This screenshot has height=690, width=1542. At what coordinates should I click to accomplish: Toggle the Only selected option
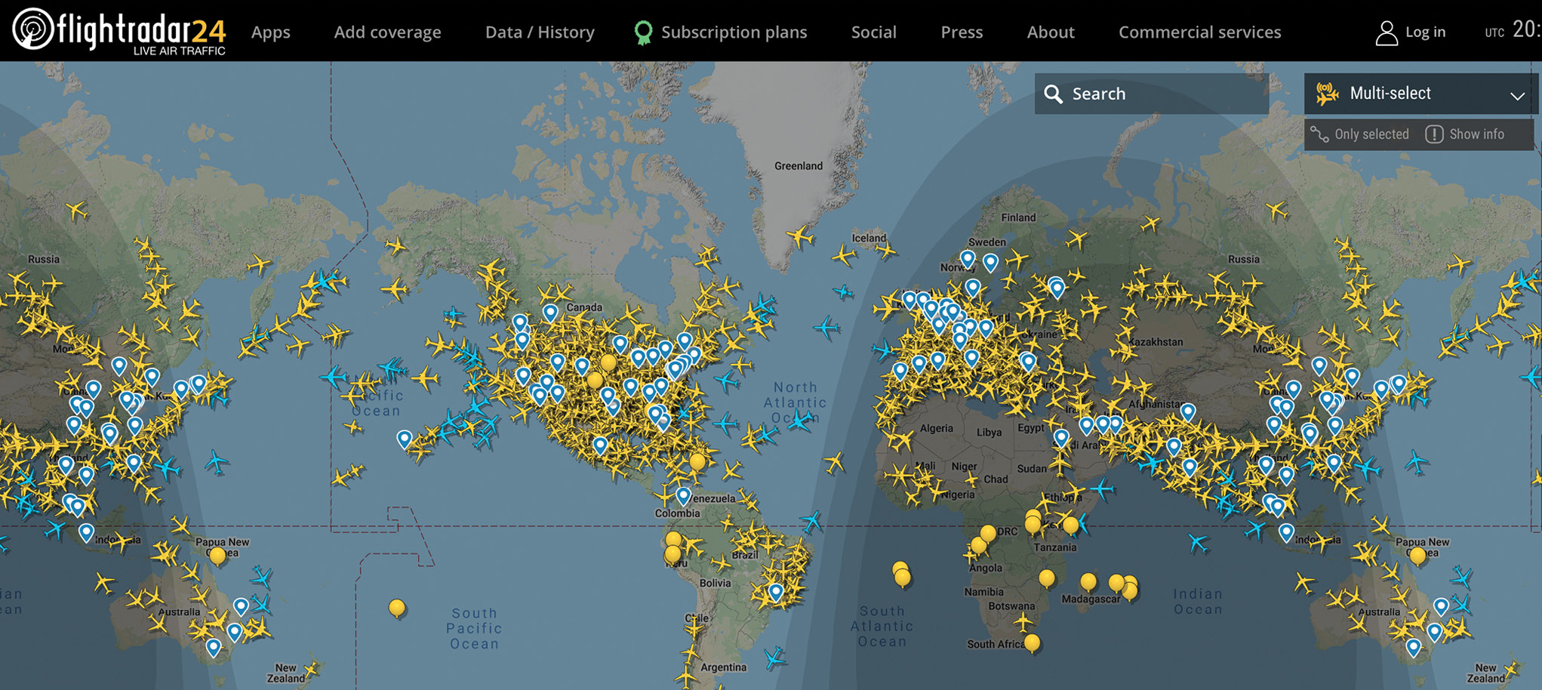(1360, 134)
